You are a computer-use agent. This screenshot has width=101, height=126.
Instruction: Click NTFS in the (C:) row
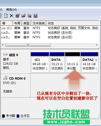click(36, 28)
